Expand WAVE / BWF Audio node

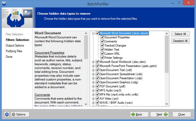(93, 103)
